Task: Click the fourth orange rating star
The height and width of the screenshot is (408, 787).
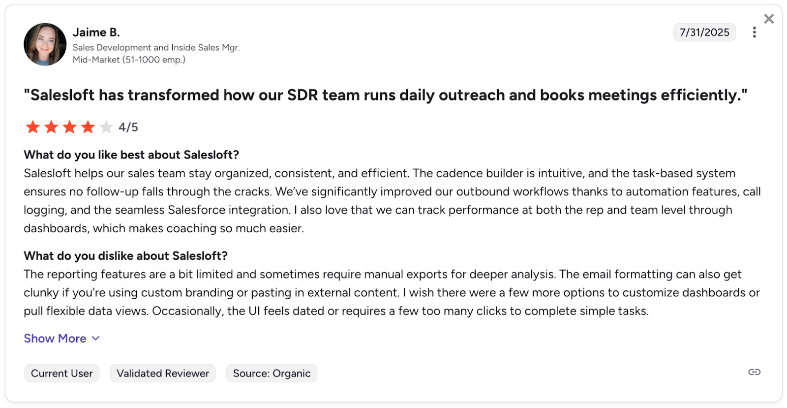Action: [88, 127]
